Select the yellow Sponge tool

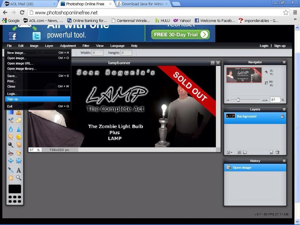click(19, 137)
